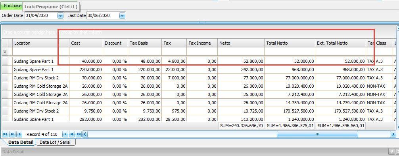Switch to the Purchase tab
The image size is (399, 156).
(12, 6)
